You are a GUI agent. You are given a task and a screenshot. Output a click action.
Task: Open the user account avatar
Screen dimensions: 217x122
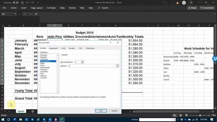pos(184,3)
